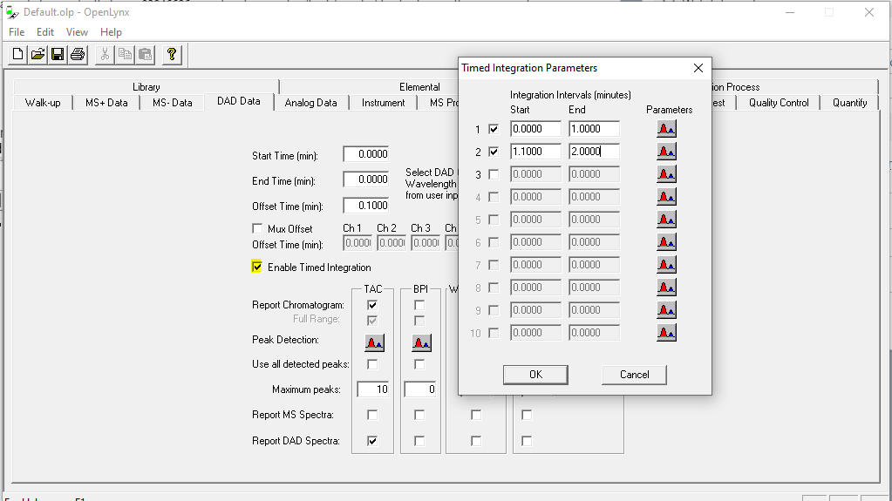Click the Print toolbar icon
This screenshot has height=501, width=892.
coord(78,55)
